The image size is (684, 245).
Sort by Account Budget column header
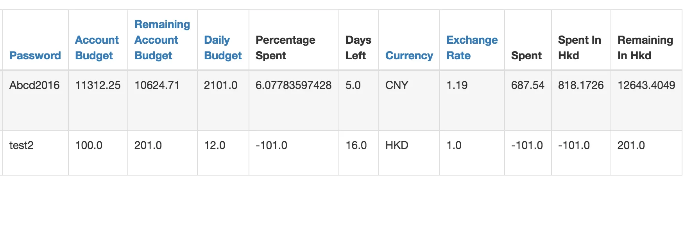(97, 48)
